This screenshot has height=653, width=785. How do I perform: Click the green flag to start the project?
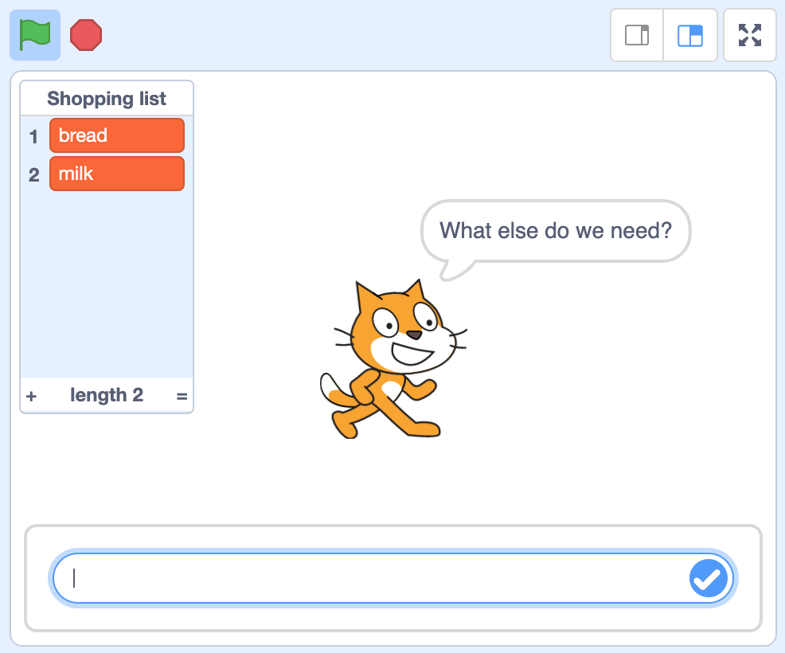pyautogui.click(x=35, y=35)
